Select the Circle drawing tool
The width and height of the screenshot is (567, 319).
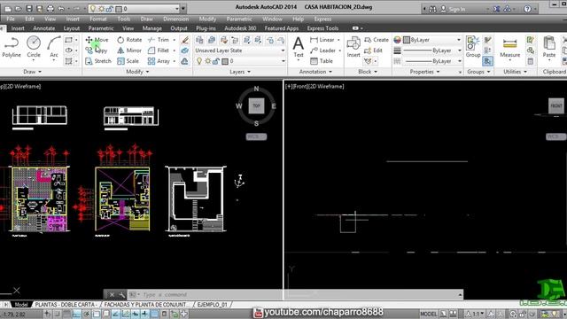coord(34,47)
